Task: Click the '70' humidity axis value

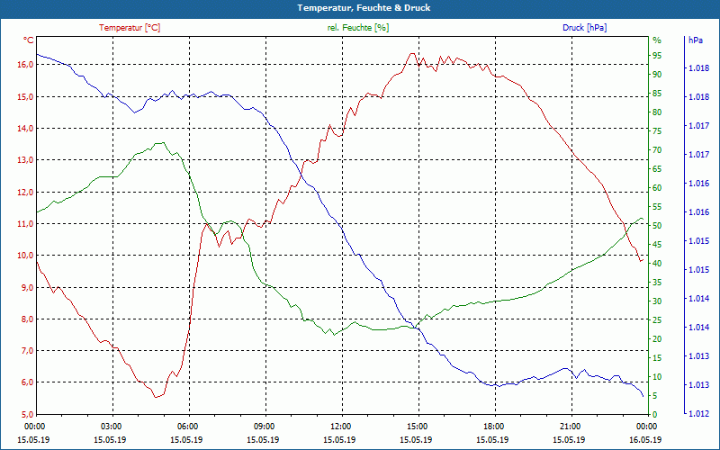Action: (657, 150)
